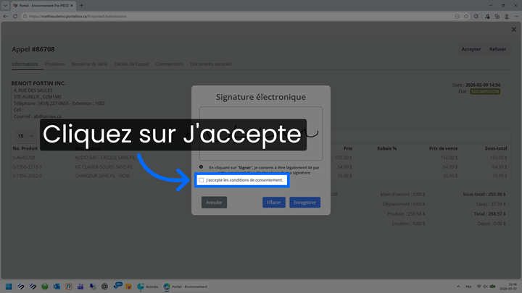Image resolution: width=522 pixels, height=293 pixels.
Task: Expand the rows-per-page dropdown showing 15
Action: (25, 136)
